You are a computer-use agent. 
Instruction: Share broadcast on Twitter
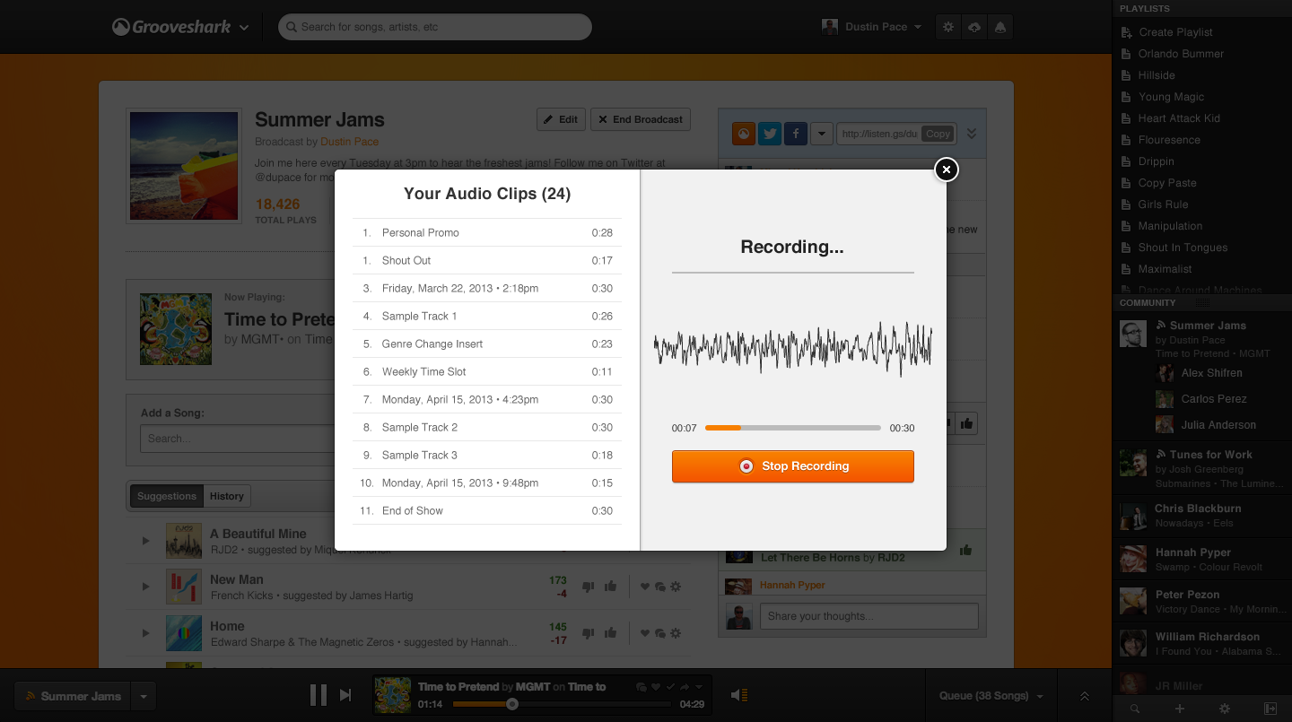[x=769, y=134]
